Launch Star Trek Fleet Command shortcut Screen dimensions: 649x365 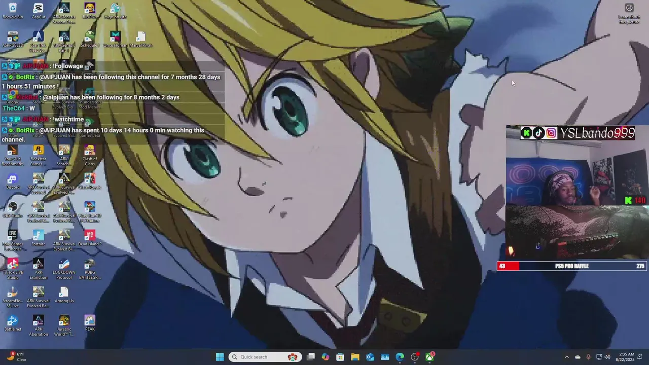[39, 42]
